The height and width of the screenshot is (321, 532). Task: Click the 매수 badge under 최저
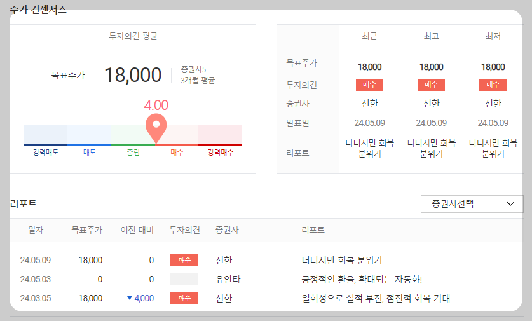(493, 85)
